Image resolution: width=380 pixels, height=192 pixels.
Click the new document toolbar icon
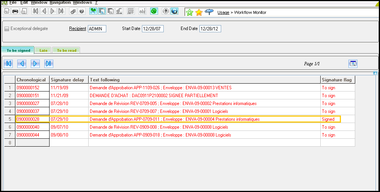[6, 11]
